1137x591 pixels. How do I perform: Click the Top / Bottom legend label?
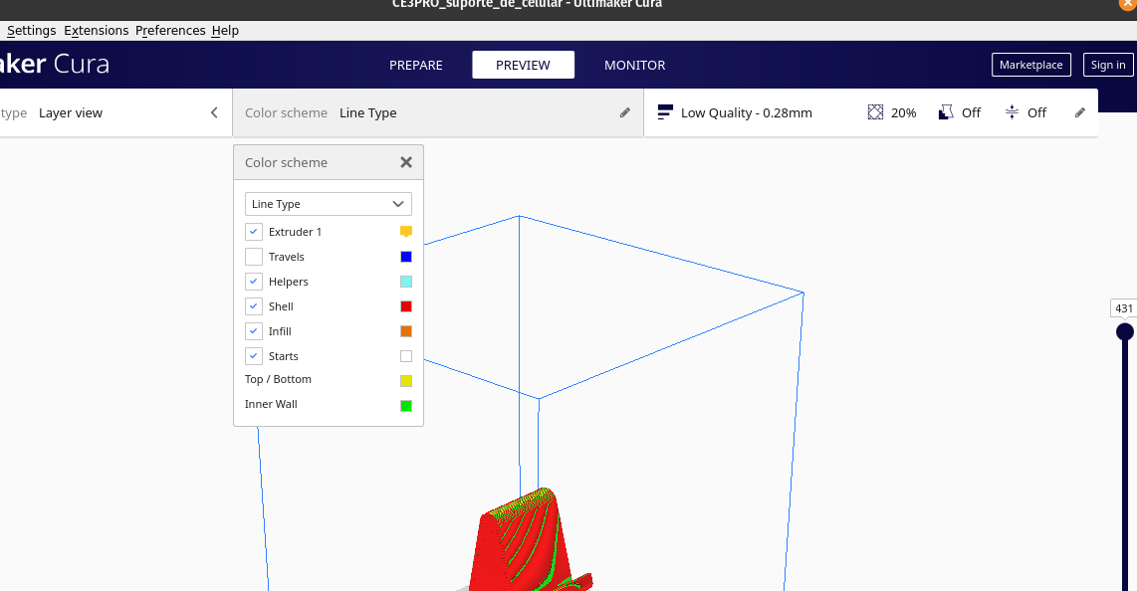[x=278, y=379]
